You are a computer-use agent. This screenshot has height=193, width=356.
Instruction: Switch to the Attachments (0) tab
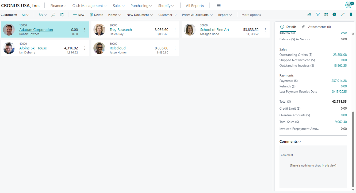(x=316, y=26)
